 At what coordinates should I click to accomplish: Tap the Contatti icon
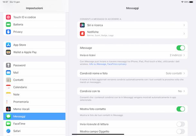(x=8, y=80)
